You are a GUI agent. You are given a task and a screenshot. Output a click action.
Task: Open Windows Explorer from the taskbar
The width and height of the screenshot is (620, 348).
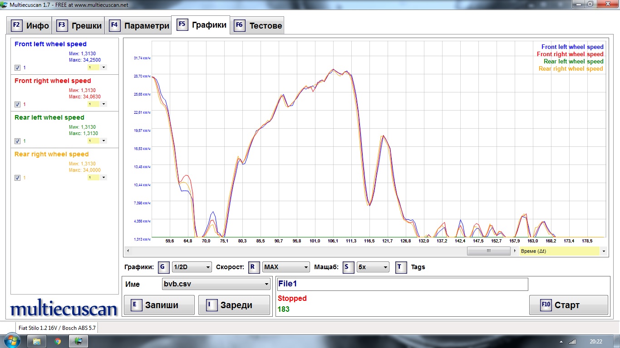[x=37, y=341]
